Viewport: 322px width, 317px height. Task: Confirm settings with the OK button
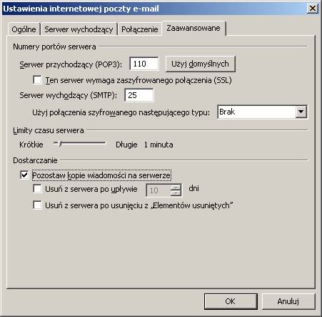[231, 301]
